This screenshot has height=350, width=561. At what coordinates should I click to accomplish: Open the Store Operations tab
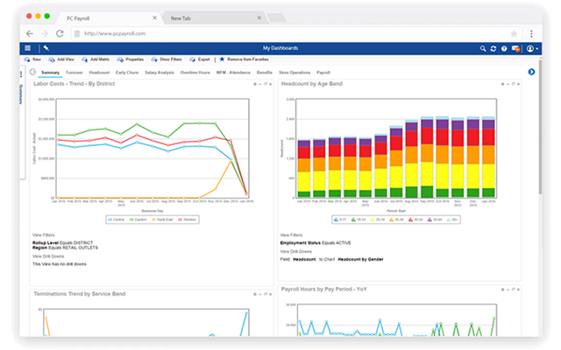[295, 73]
